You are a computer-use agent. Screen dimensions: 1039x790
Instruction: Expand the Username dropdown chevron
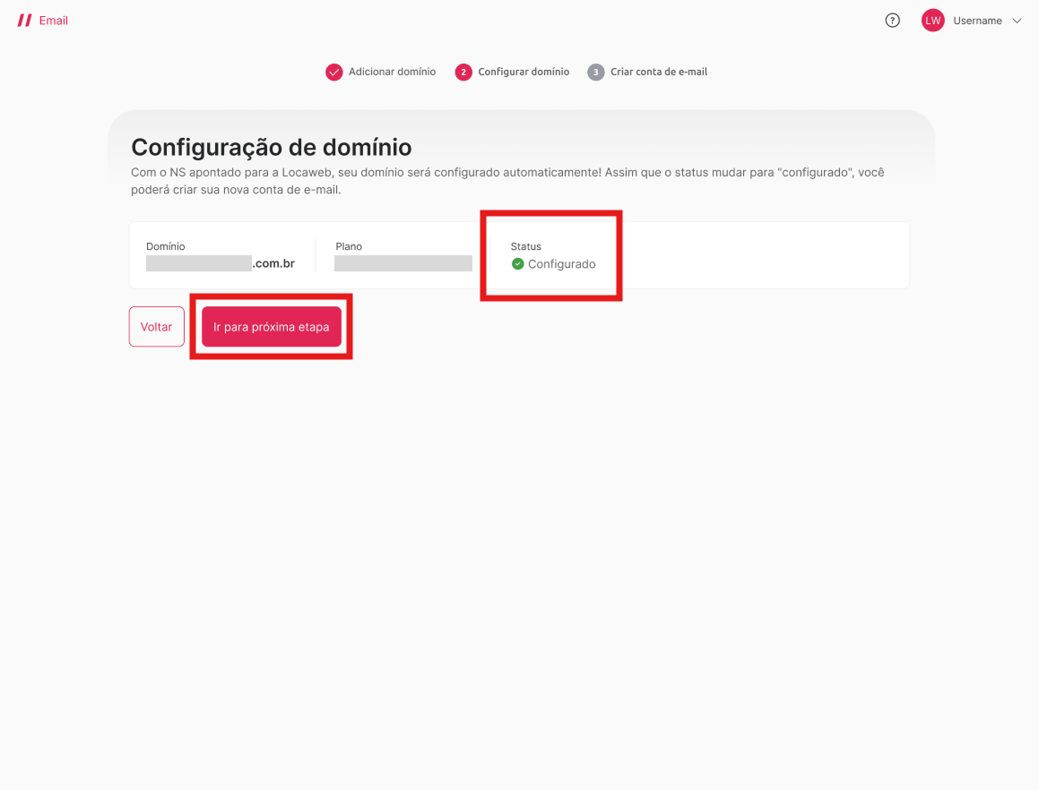(x=1017, y=21)
